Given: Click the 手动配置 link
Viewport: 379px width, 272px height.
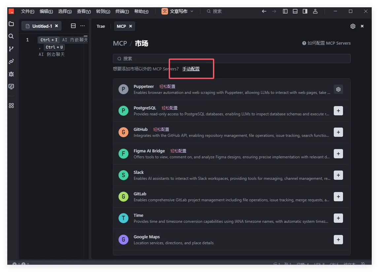Looking at the screenshot, I should [x=191, y=69].
